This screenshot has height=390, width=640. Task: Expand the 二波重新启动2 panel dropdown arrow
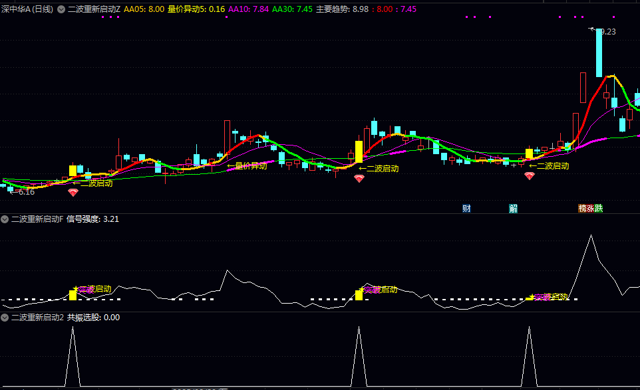(x=5, y=318)
